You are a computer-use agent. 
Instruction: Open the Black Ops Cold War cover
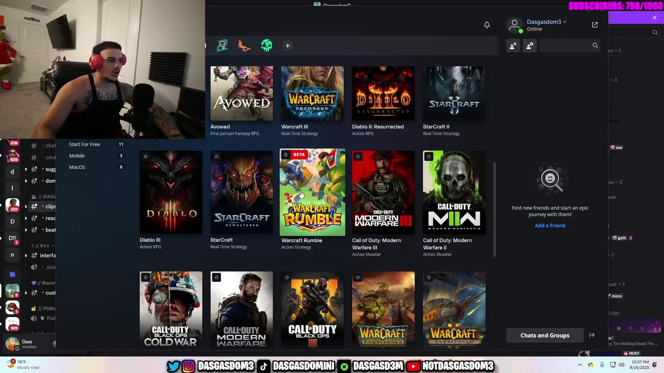(171, 309)
